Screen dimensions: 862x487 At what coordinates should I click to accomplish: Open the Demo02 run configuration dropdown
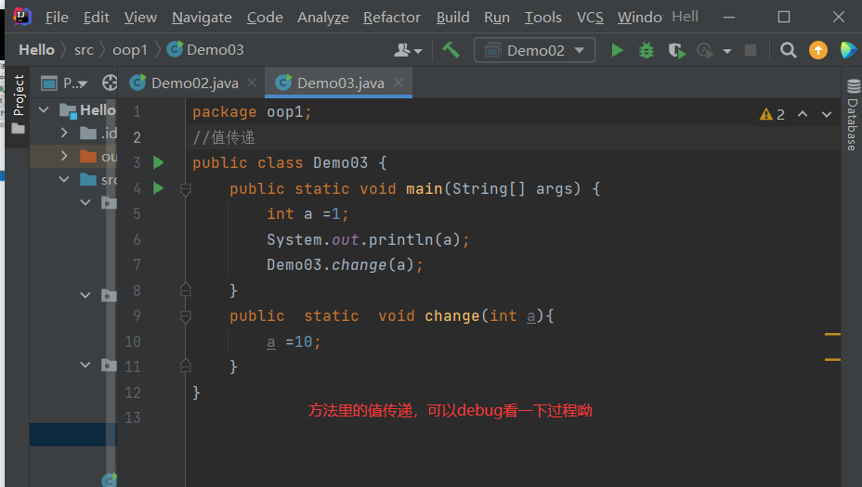point(533,50)
